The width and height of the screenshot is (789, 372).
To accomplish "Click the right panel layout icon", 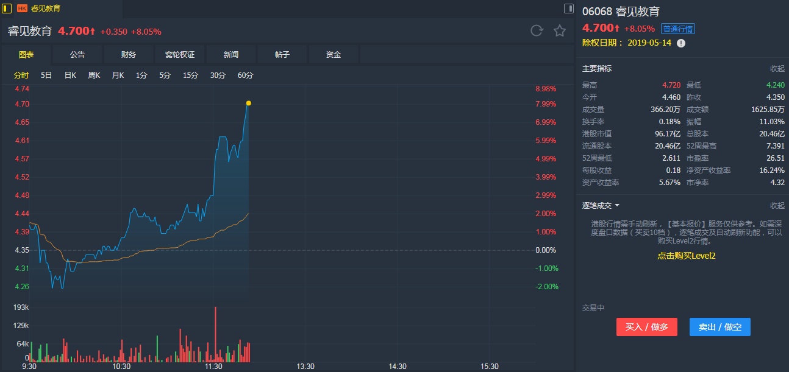I will tap(569, 9).
